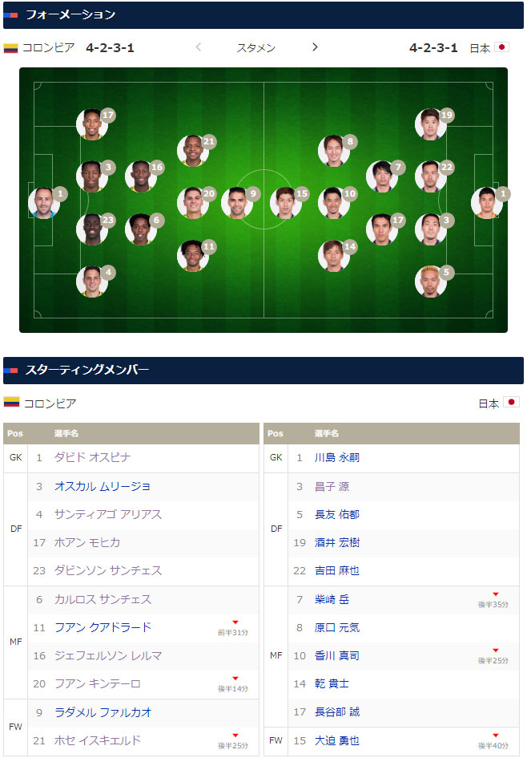Click Colombia number 17 player icon
The height and width of the screenshot is (758, 527).
(92, 124)
